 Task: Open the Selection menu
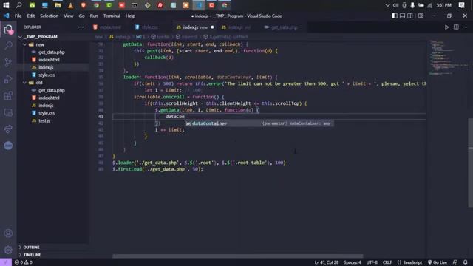pos(50,16)
